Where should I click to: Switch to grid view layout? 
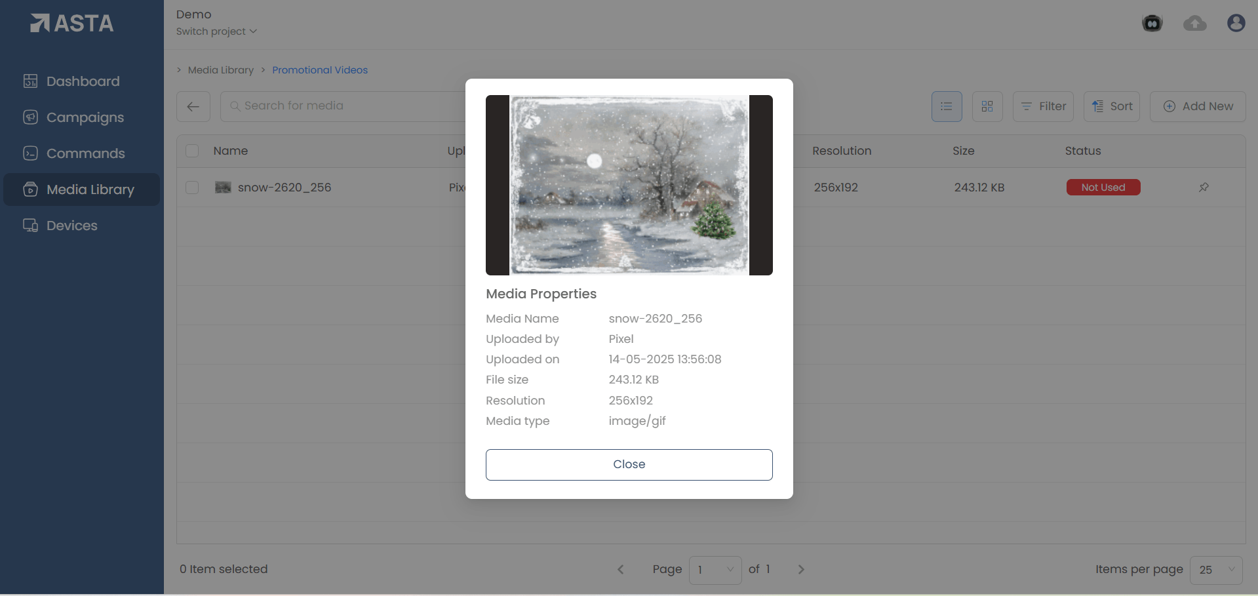click(x=987, y=106)
